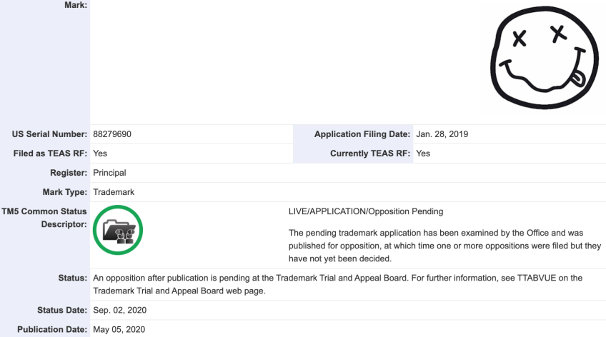The image size is (606, 337).
Task: Click the 'US Serial Number:' label
Action: point(49,134)
